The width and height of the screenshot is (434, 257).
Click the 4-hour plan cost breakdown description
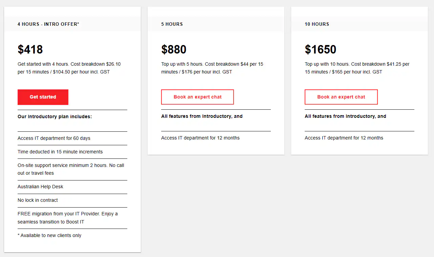(x=70, y=68)
